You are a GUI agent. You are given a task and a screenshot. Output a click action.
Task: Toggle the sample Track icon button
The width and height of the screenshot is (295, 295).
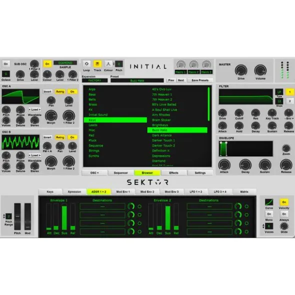[97, 64]
